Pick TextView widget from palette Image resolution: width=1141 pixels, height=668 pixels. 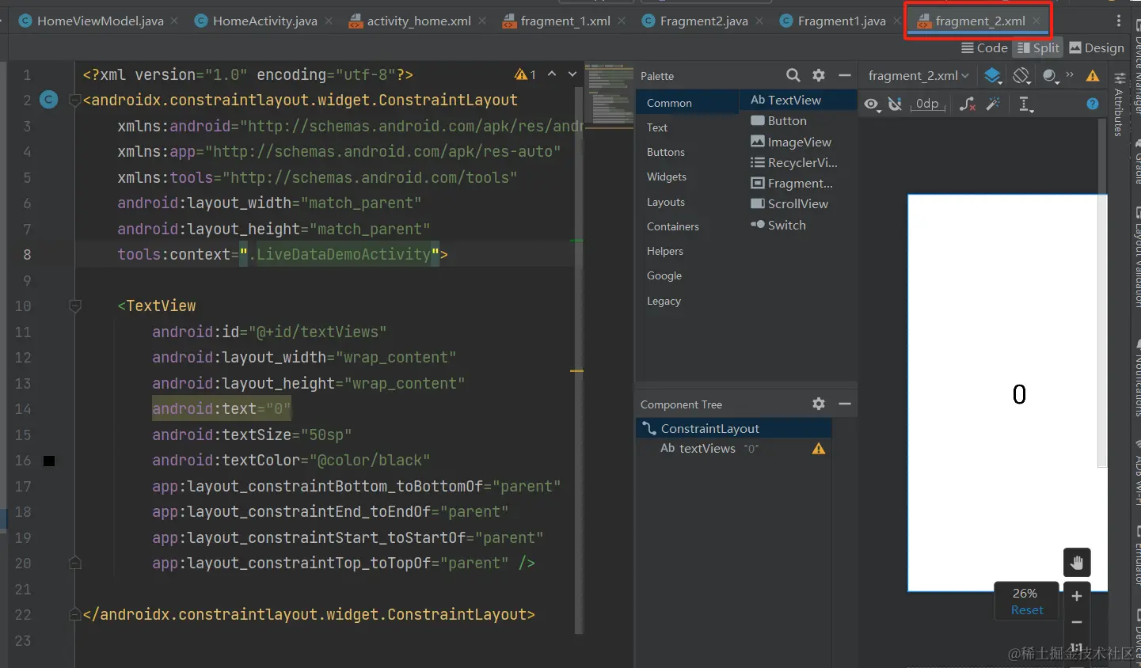(798, 100)
